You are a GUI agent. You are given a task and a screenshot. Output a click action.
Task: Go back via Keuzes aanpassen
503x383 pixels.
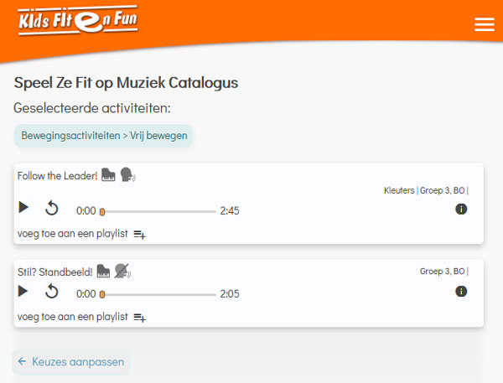click(71, 362)
